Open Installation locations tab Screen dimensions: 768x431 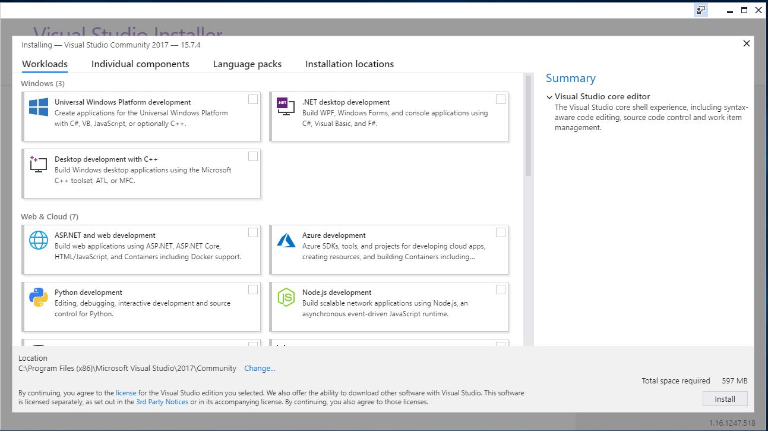[349, 64]
